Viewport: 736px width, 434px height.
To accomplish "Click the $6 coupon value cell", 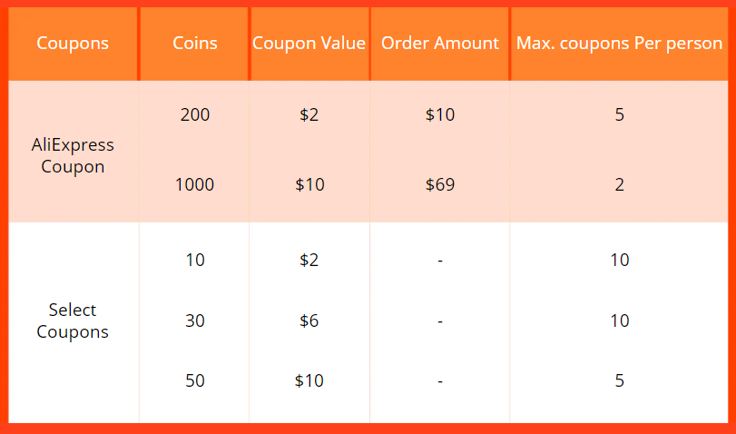I will 309,321.
